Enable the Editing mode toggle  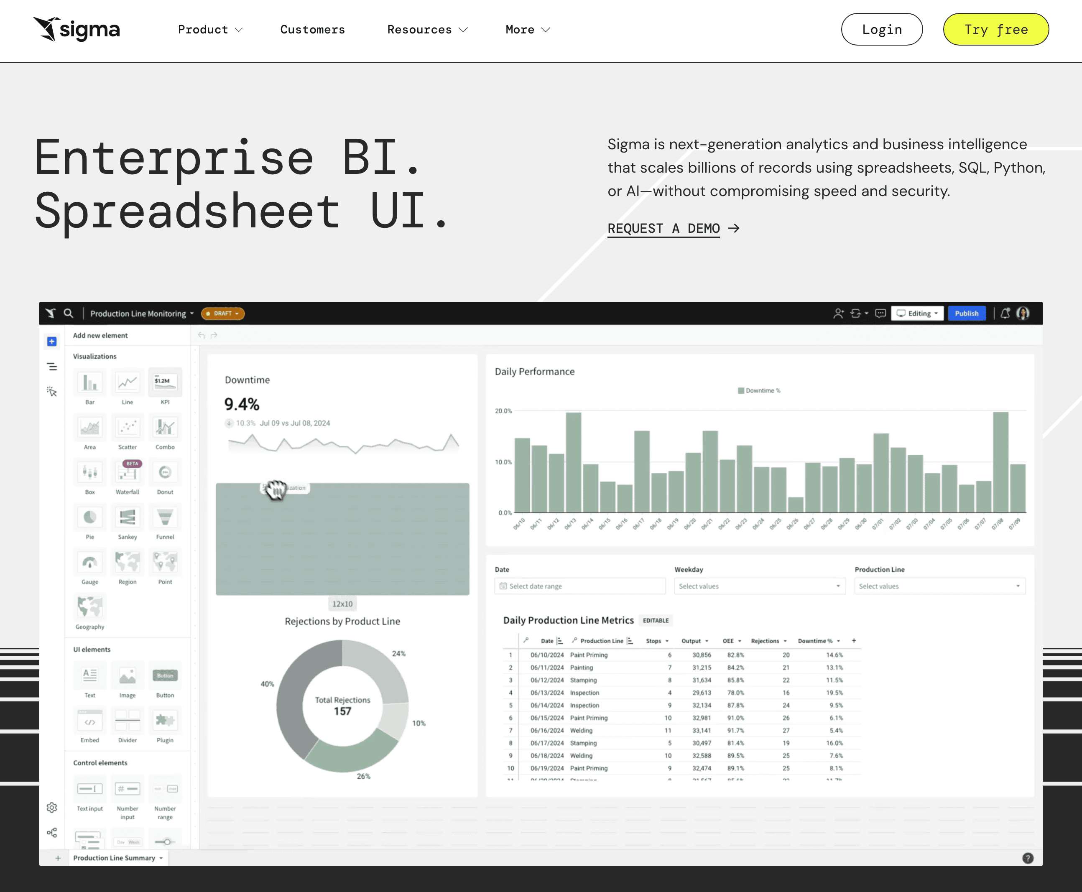[918, 313]
